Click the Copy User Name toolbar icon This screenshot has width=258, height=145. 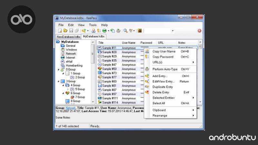pos(94,31)
